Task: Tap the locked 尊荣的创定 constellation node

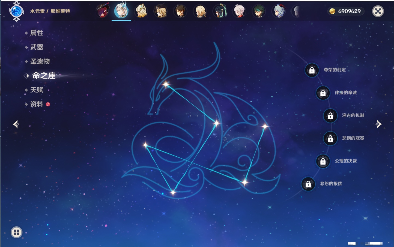Action: [312, 70]
